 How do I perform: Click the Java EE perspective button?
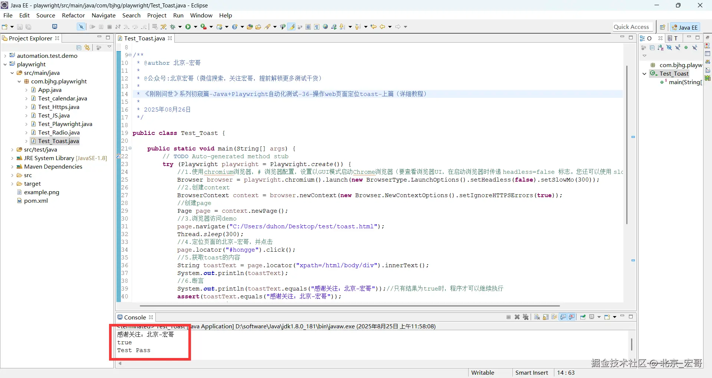pos(685,27)
